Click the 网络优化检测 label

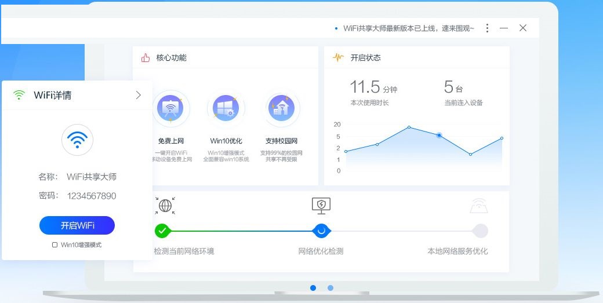[x=321, y=251]
